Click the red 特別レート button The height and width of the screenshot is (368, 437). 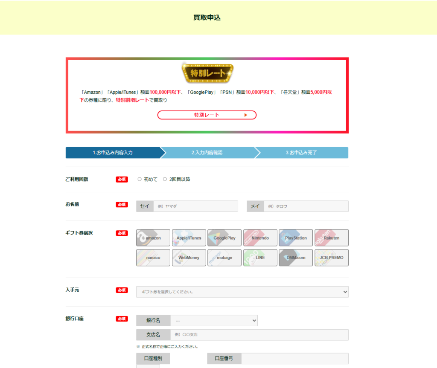pos(207,115)
